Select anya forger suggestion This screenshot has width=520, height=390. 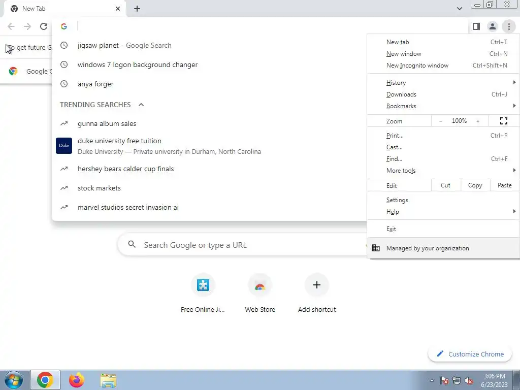[x=209, y=84]
